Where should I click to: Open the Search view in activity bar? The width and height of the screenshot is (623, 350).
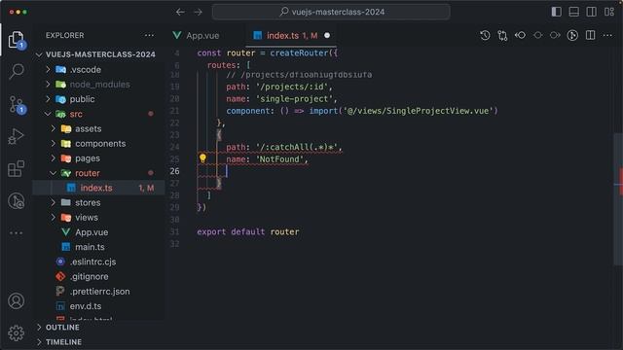[17, 71]
